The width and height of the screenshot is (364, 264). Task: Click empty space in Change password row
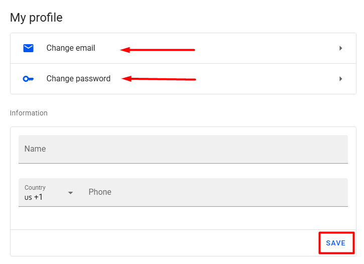pos(266,79)
